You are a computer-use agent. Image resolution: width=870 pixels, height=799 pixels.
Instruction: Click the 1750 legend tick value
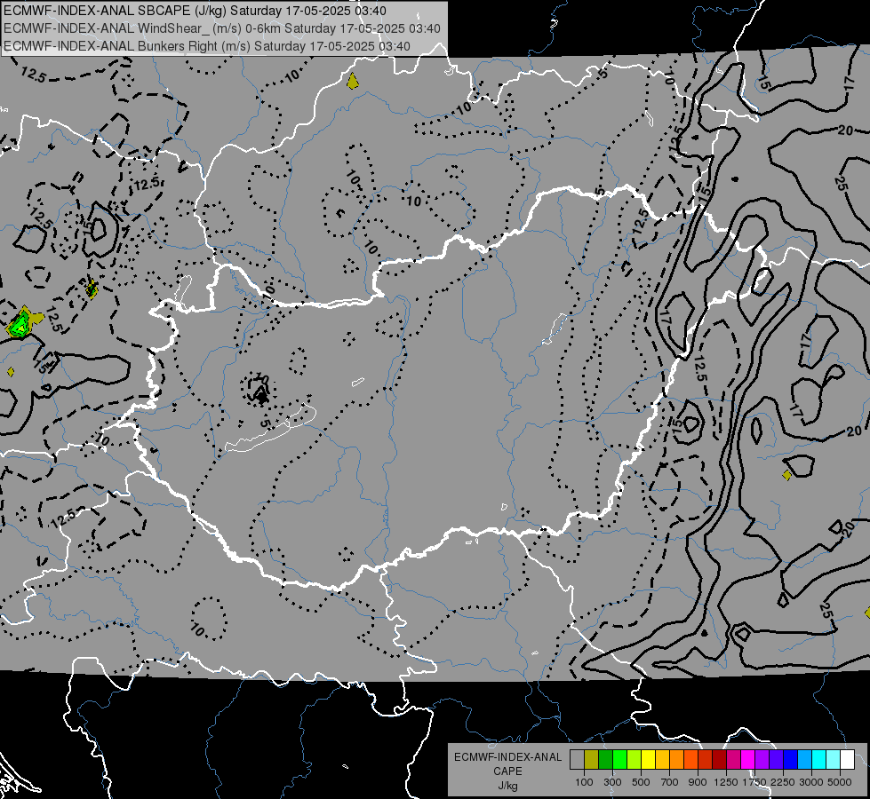click(x=754, y=782)
